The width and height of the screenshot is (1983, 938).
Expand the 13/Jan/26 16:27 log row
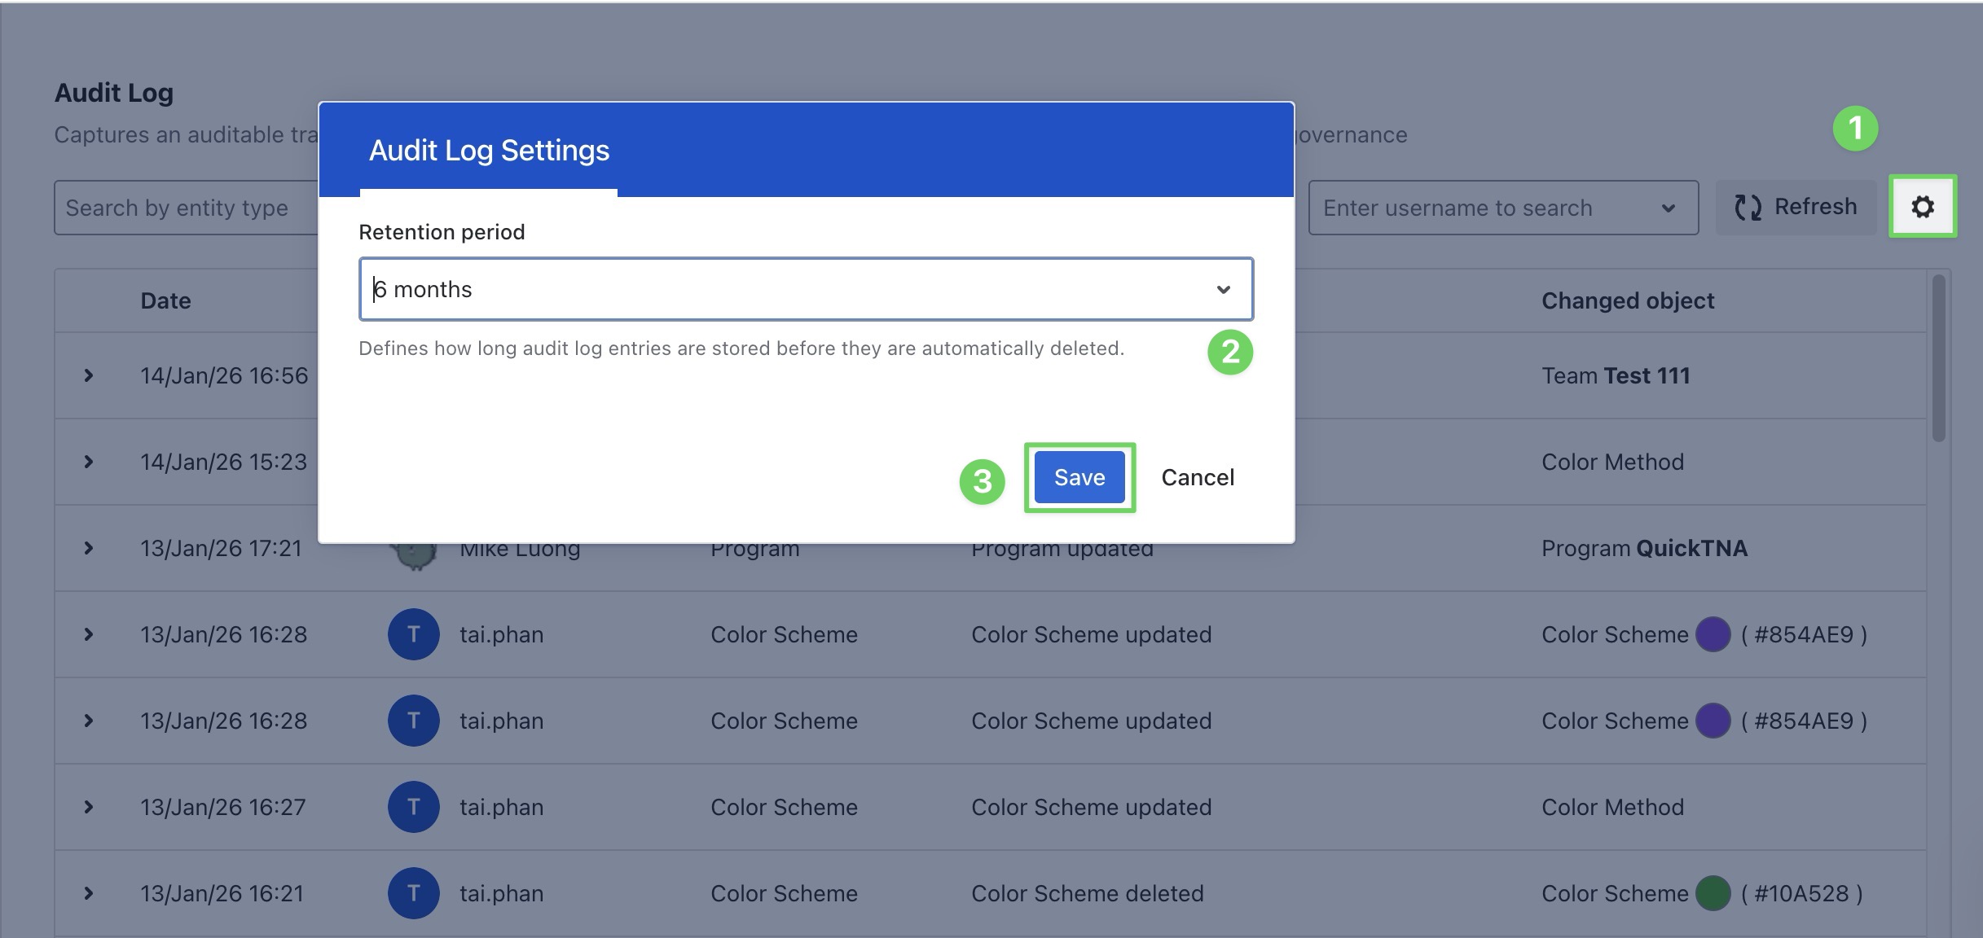[89, 807]
